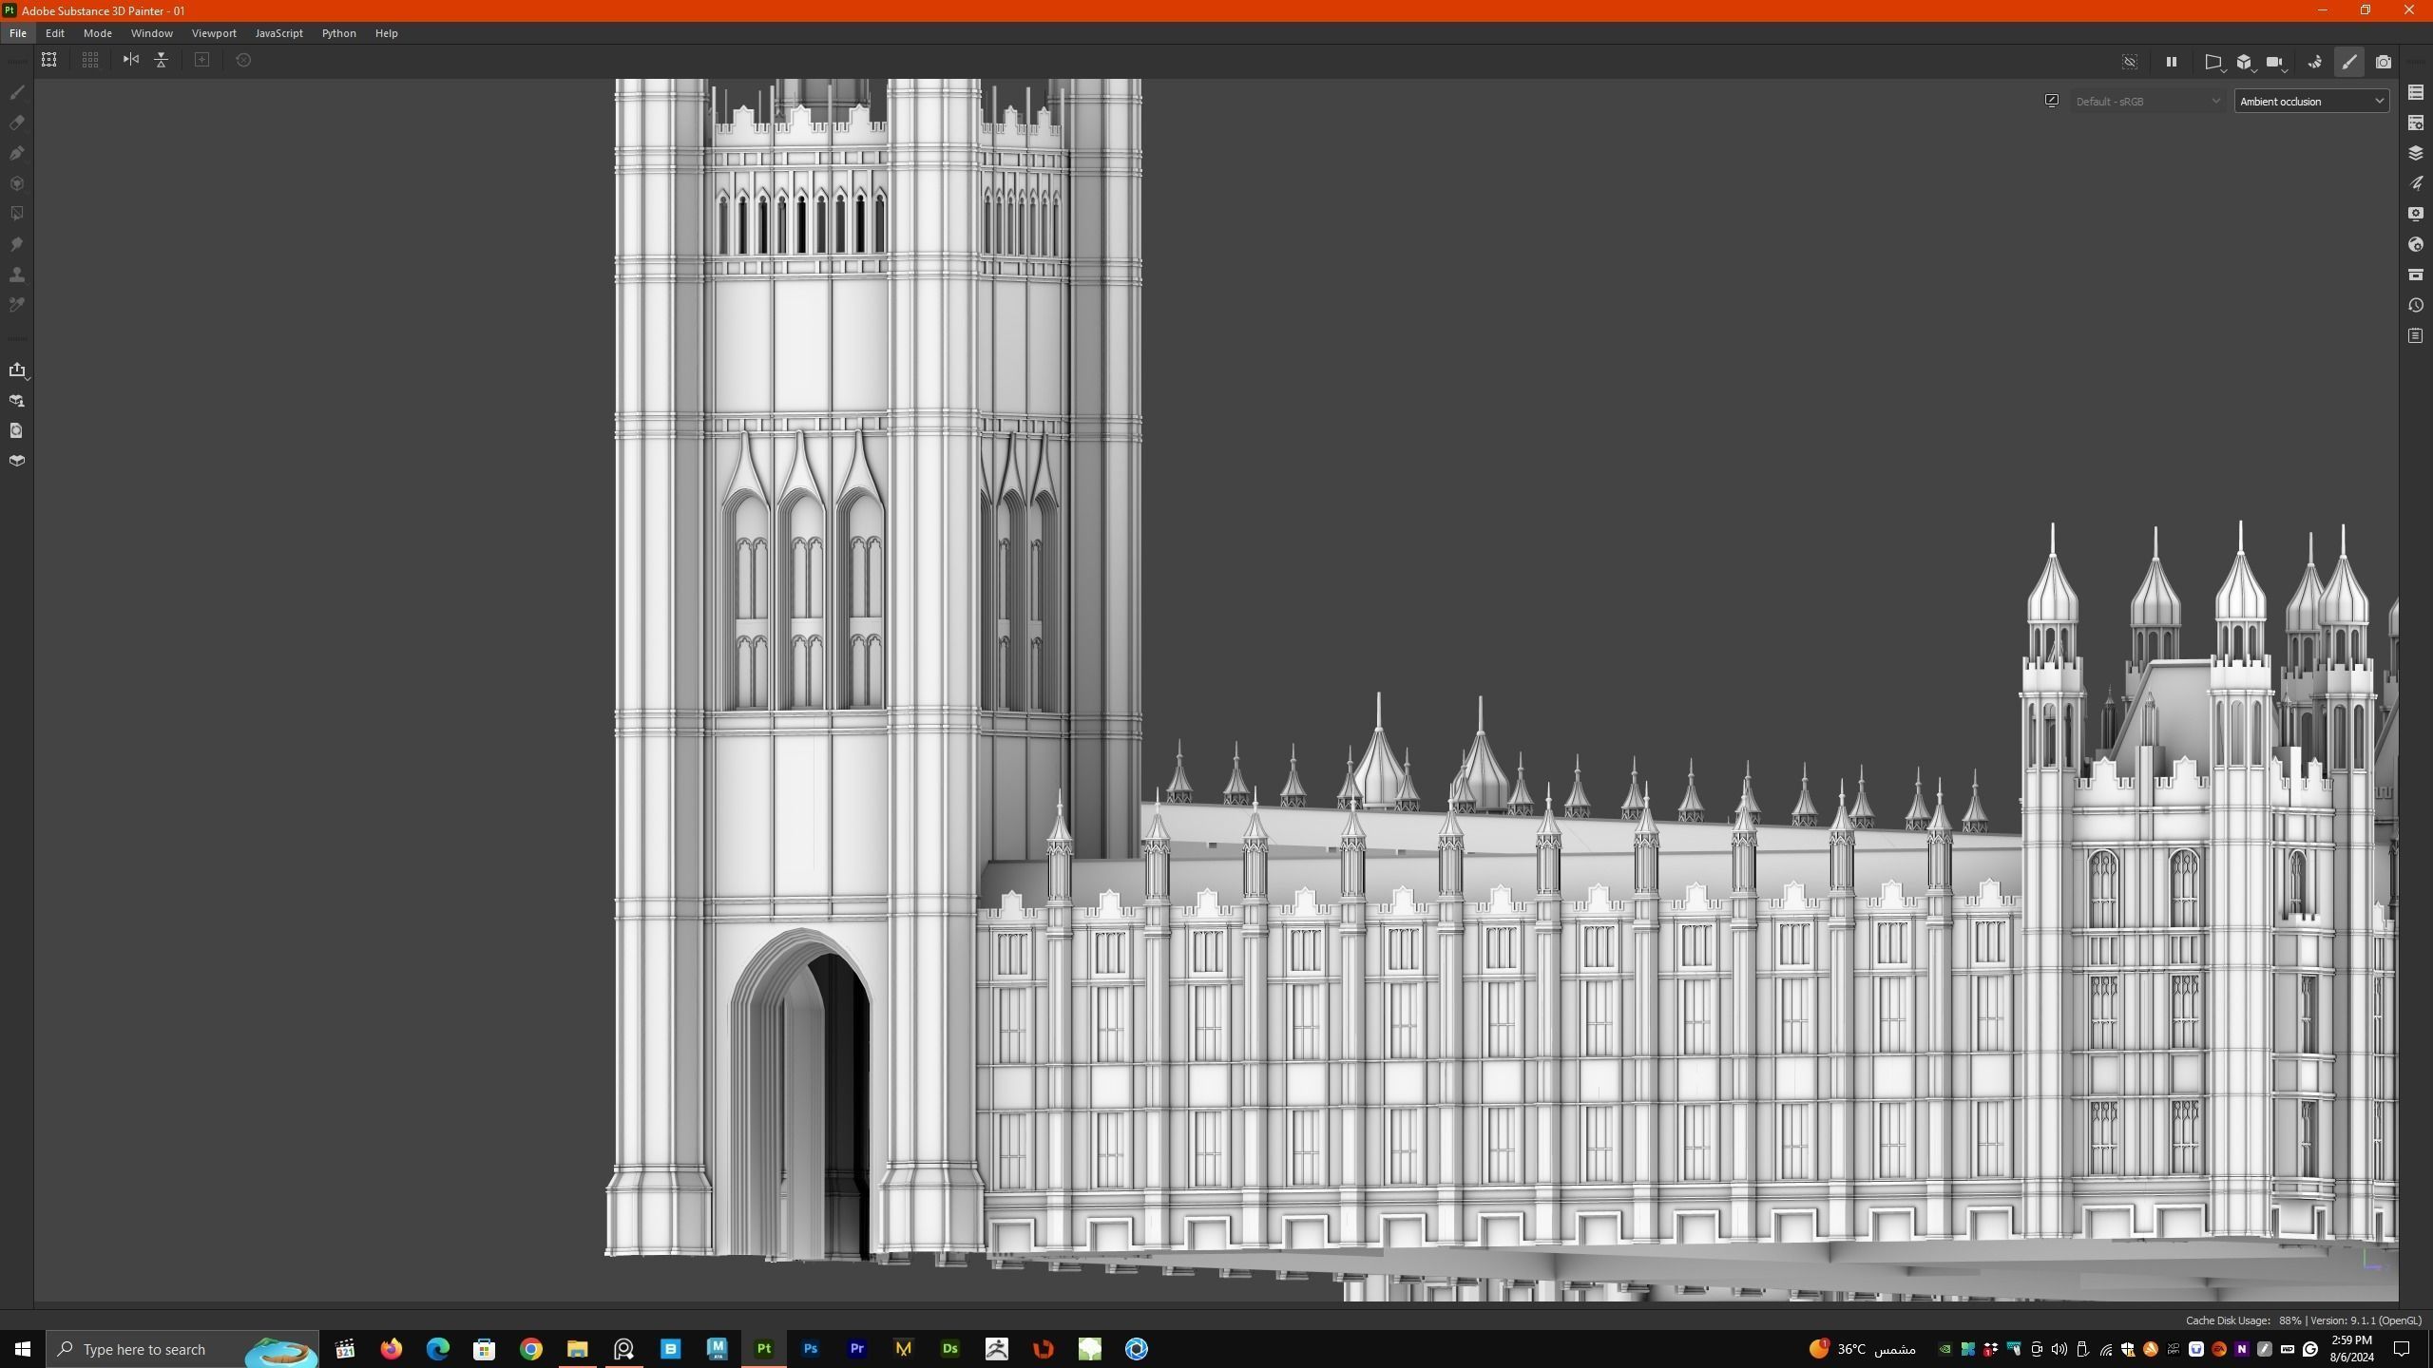This screenshot has height=1368, width=2433.
Task: Open the Edit menu
Action: pos(55,33)
